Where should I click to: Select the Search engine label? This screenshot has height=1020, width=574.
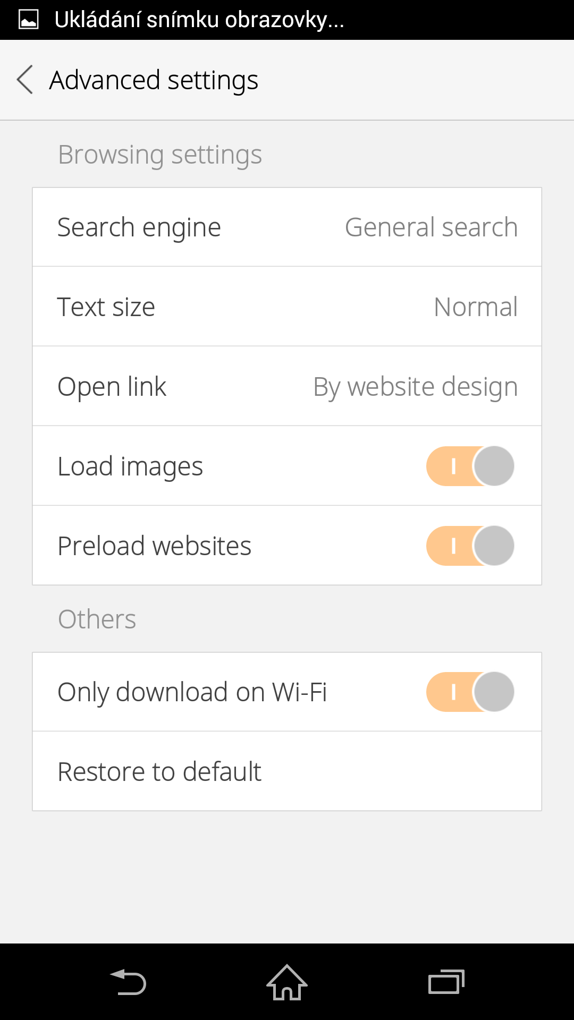coord(139,227)
